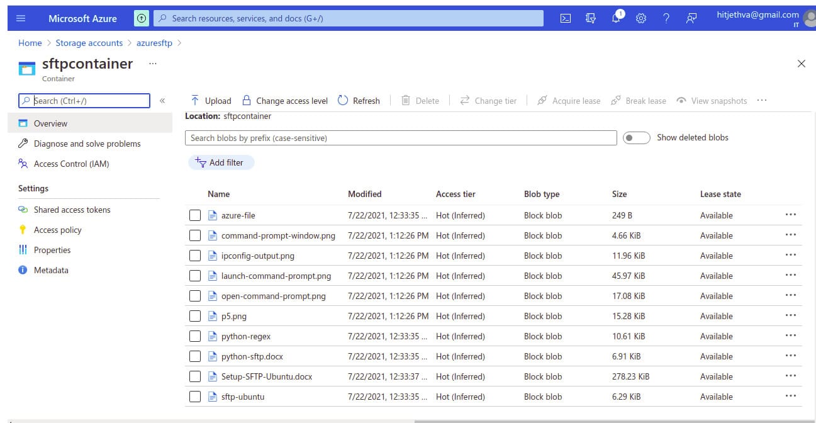Go to Home breadcrumb

pos(30,43)
